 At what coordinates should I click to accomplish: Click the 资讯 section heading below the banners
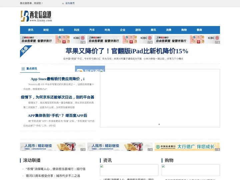point(107,160)
